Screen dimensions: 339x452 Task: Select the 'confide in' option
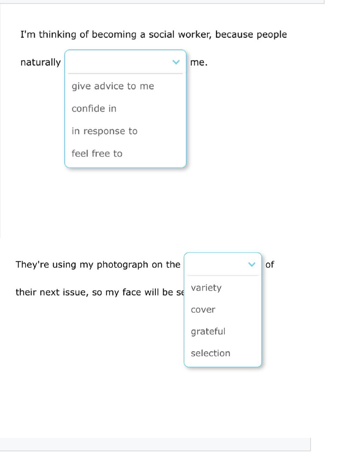click(94, 109)
